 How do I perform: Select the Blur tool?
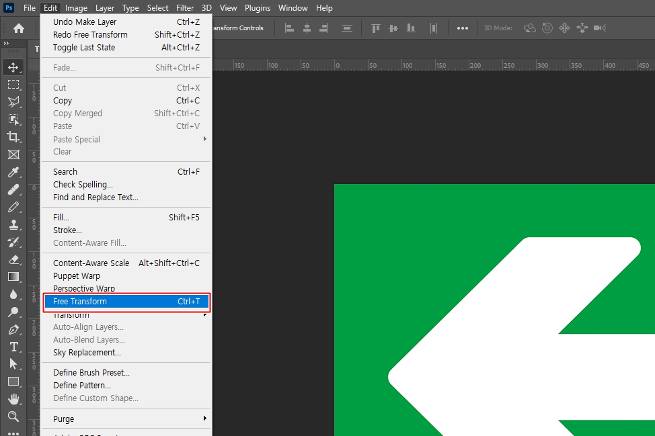[13, 294]
